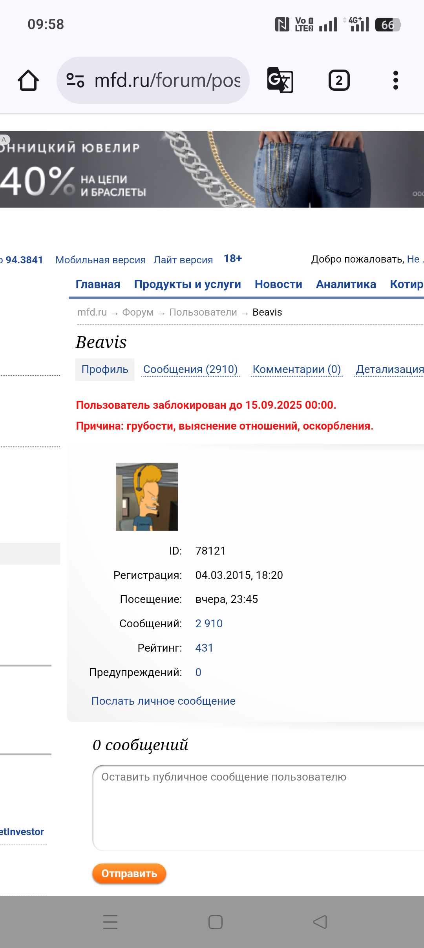424x948 pixels.
Task: Switch to Мобильная версия
Action: [x=101, y=260]
